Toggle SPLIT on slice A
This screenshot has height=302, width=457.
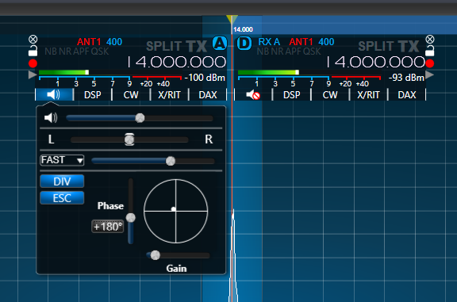click(163, 46)
